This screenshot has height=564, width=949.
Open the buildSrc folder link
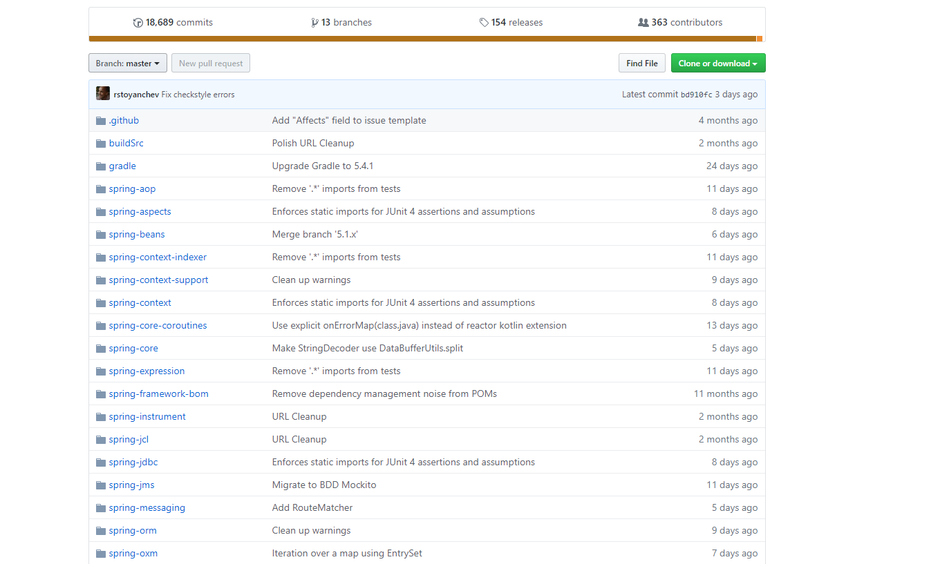point(126,144)
